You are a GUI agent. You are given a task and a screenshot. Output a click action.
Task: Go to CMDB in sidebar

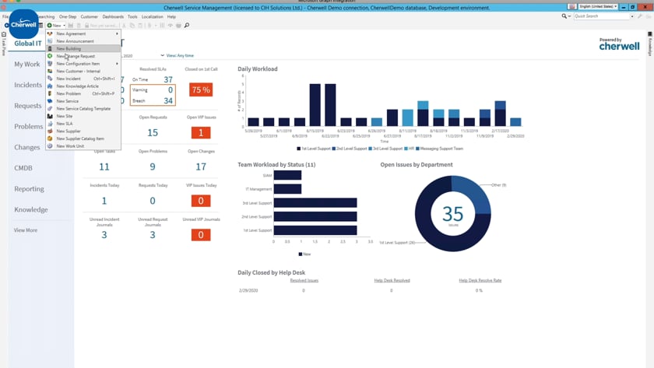pyautogui.click(x=23, y=168)
